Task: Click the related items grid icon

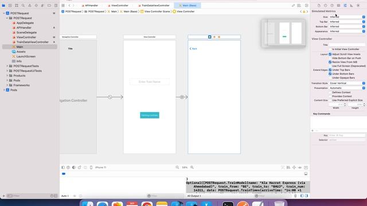Action: (x=63, y=5)
